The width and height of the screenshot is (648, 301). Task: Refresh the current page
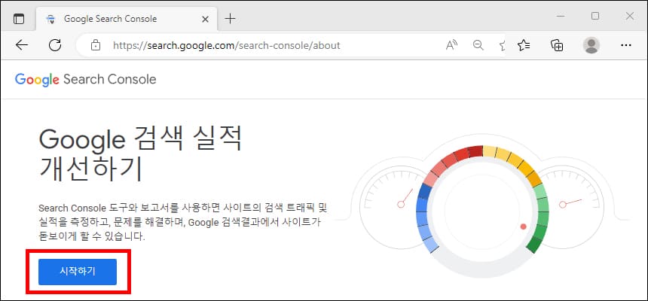pos(54,45)
